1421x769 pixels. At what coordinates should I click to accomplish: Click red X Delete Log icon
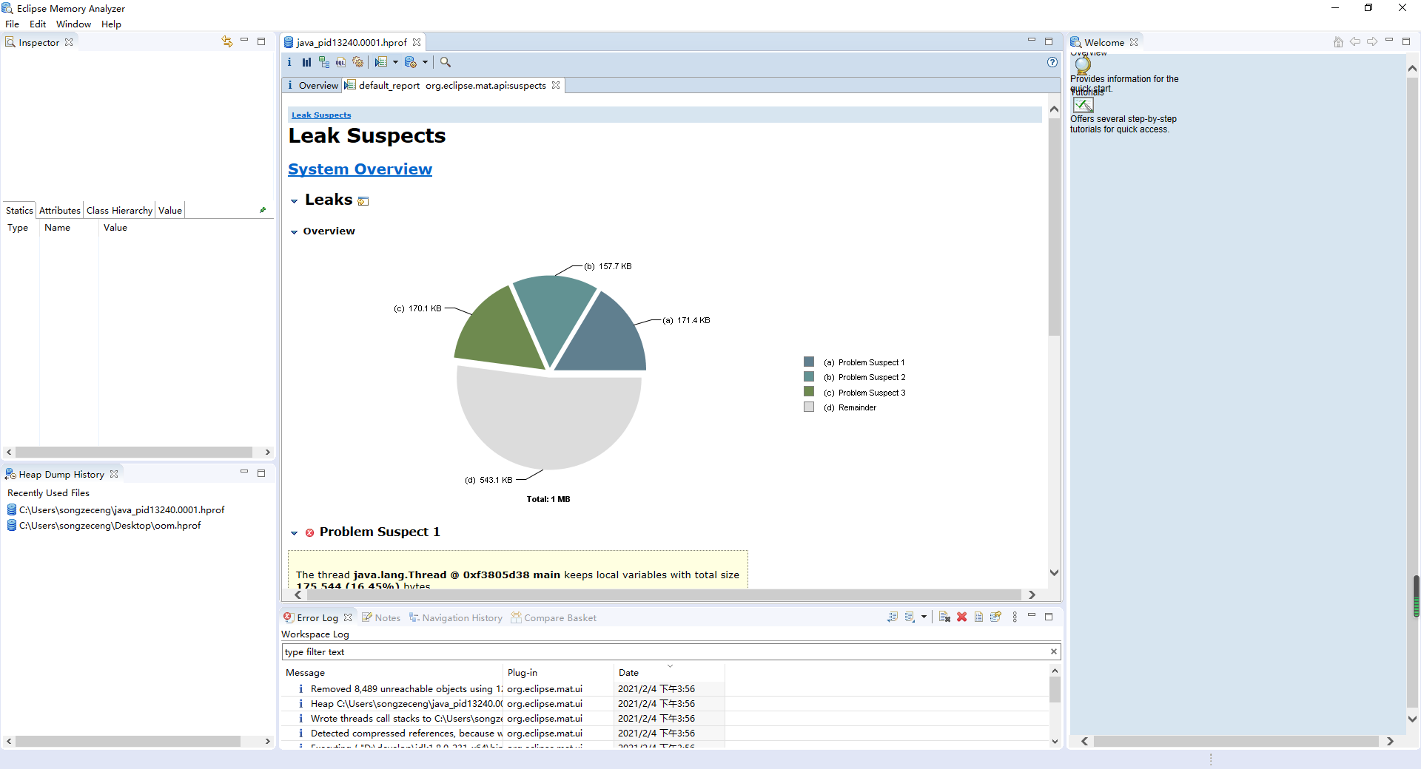click(x=962, y=617)
